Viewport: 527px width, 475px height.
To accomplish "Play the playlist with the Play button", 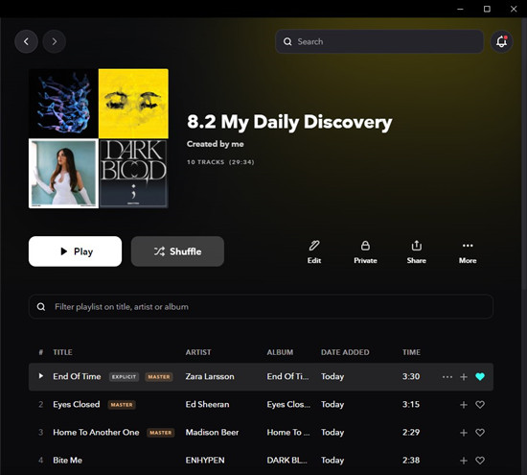I will pyautogui.click(x=76, y=251).
